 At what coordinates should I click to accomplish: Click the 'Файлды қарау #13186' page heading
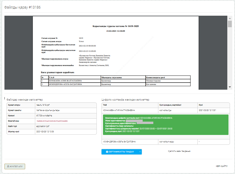coord(22,7)
